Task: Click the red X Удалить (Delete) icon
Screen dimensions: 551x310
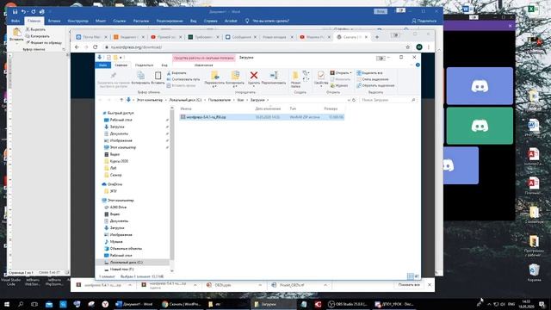Action: click(x=254, y=75)
